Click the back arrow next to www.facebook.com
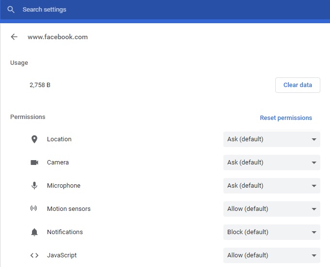 14,37
